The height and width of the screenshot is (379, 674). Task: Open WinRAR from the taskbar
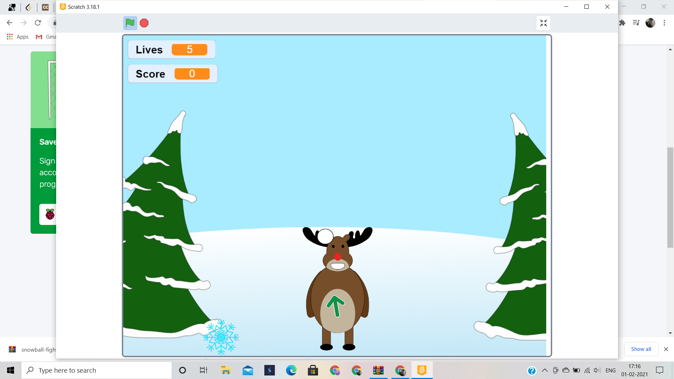click(378, 370)
